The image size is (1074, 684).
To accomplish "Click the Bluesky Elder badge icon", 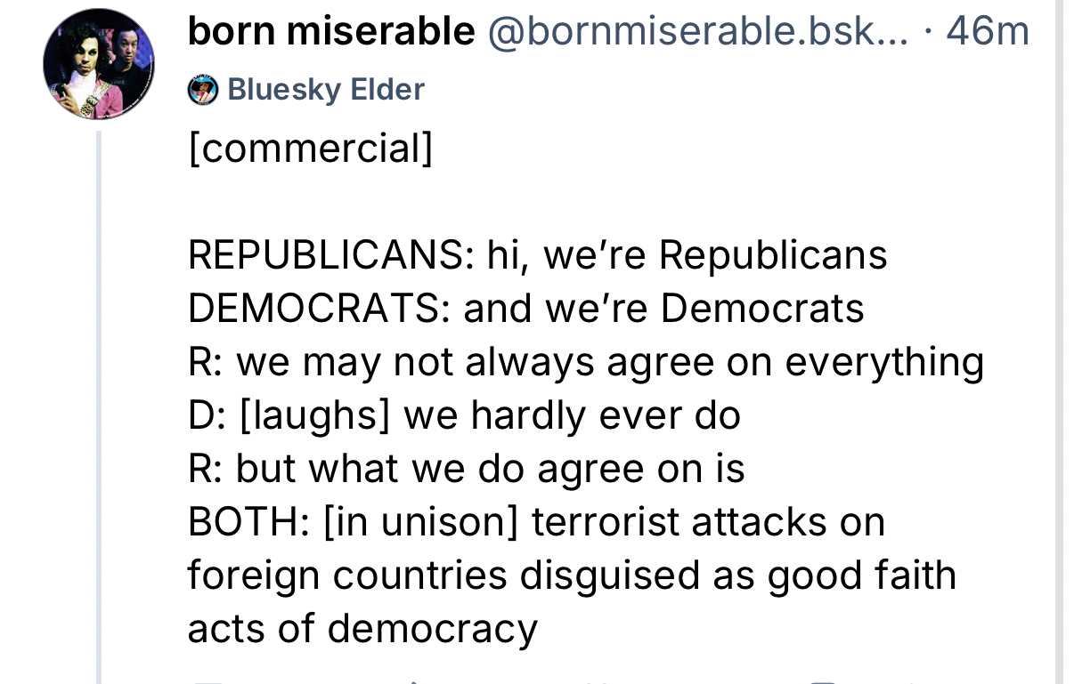I will click(x=203, y=90).
